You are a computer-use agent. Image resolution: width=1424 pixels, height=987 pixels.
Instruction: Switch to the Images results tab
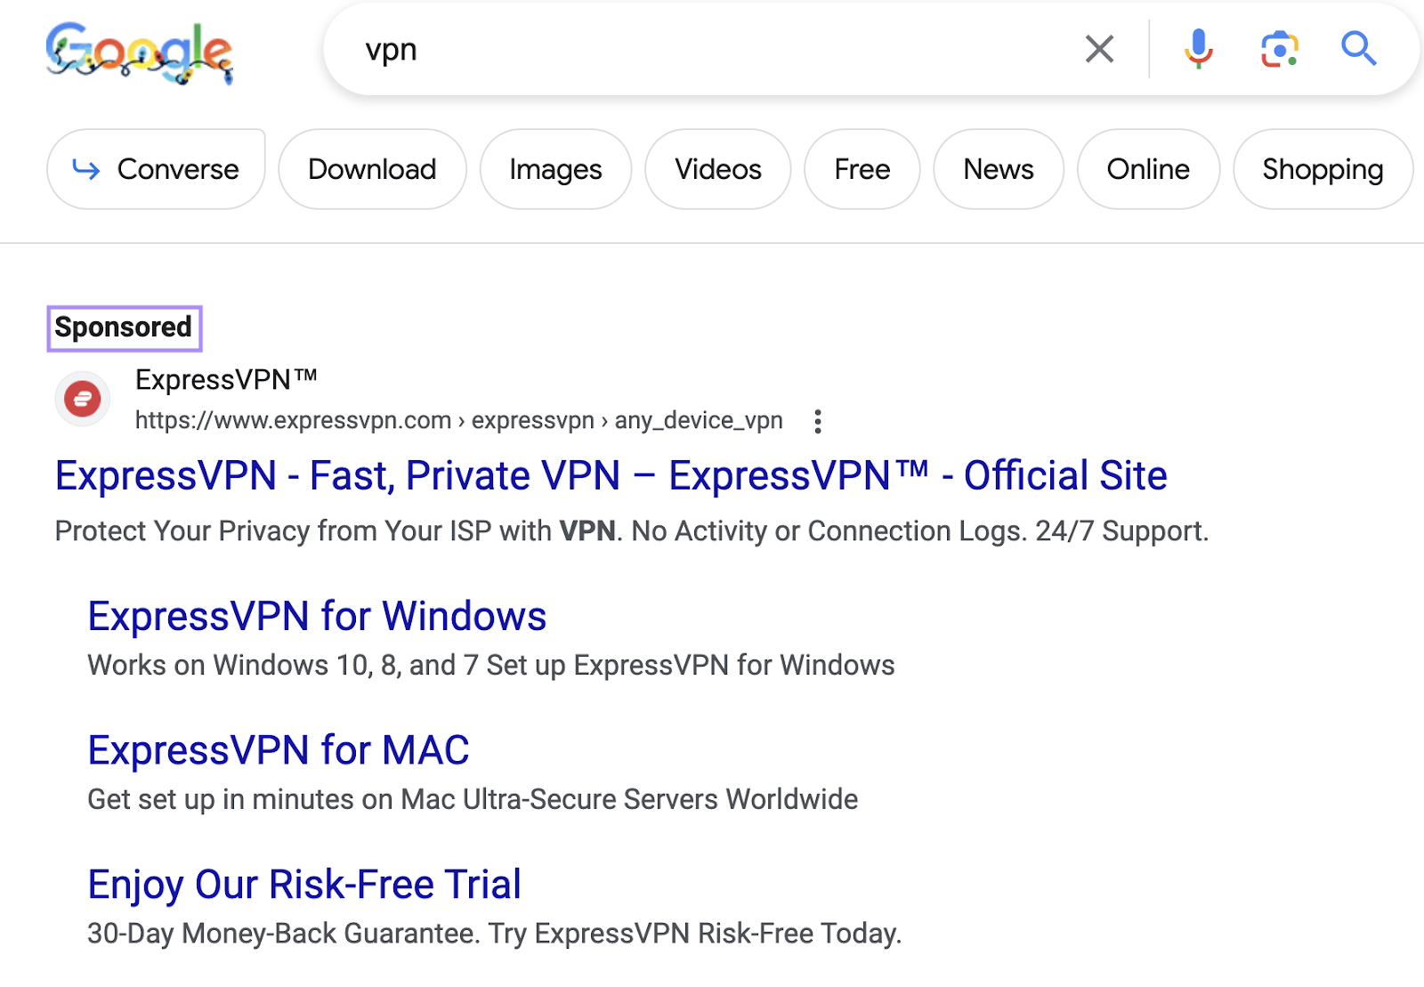(x=554, y=169)
